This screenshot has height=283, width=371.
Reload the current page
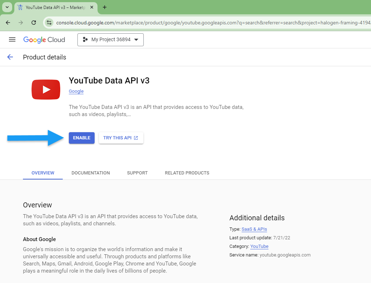pos(34,23)
